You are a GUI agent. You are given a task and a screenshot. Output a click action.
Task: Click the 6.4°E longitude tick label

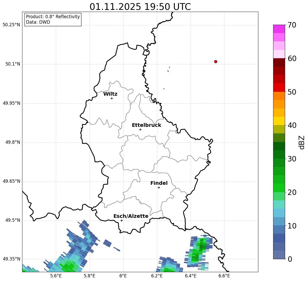190,276
